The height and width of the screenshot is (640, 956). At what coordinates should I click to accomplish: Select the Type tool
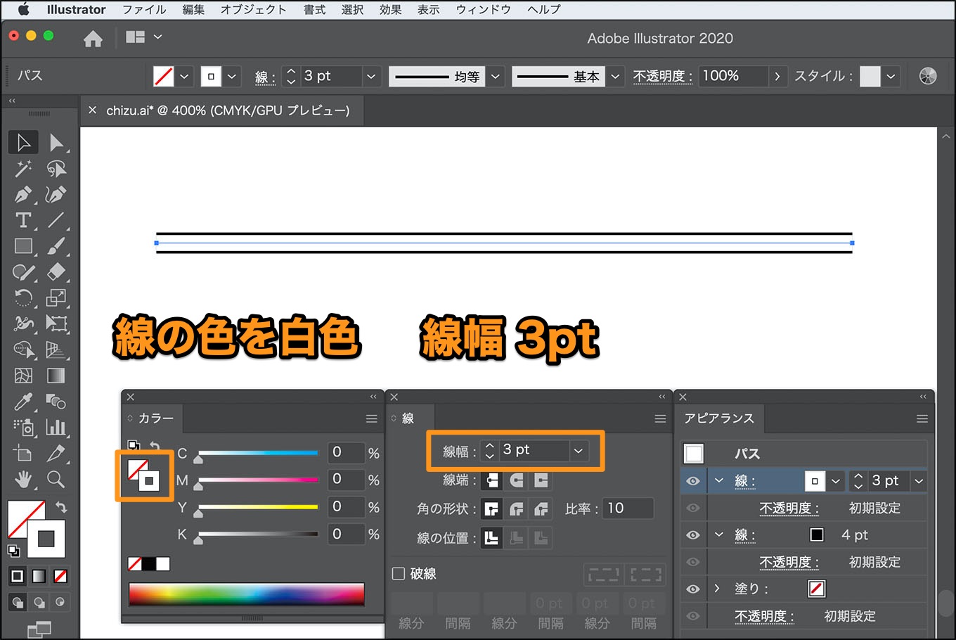click(23, 220)
